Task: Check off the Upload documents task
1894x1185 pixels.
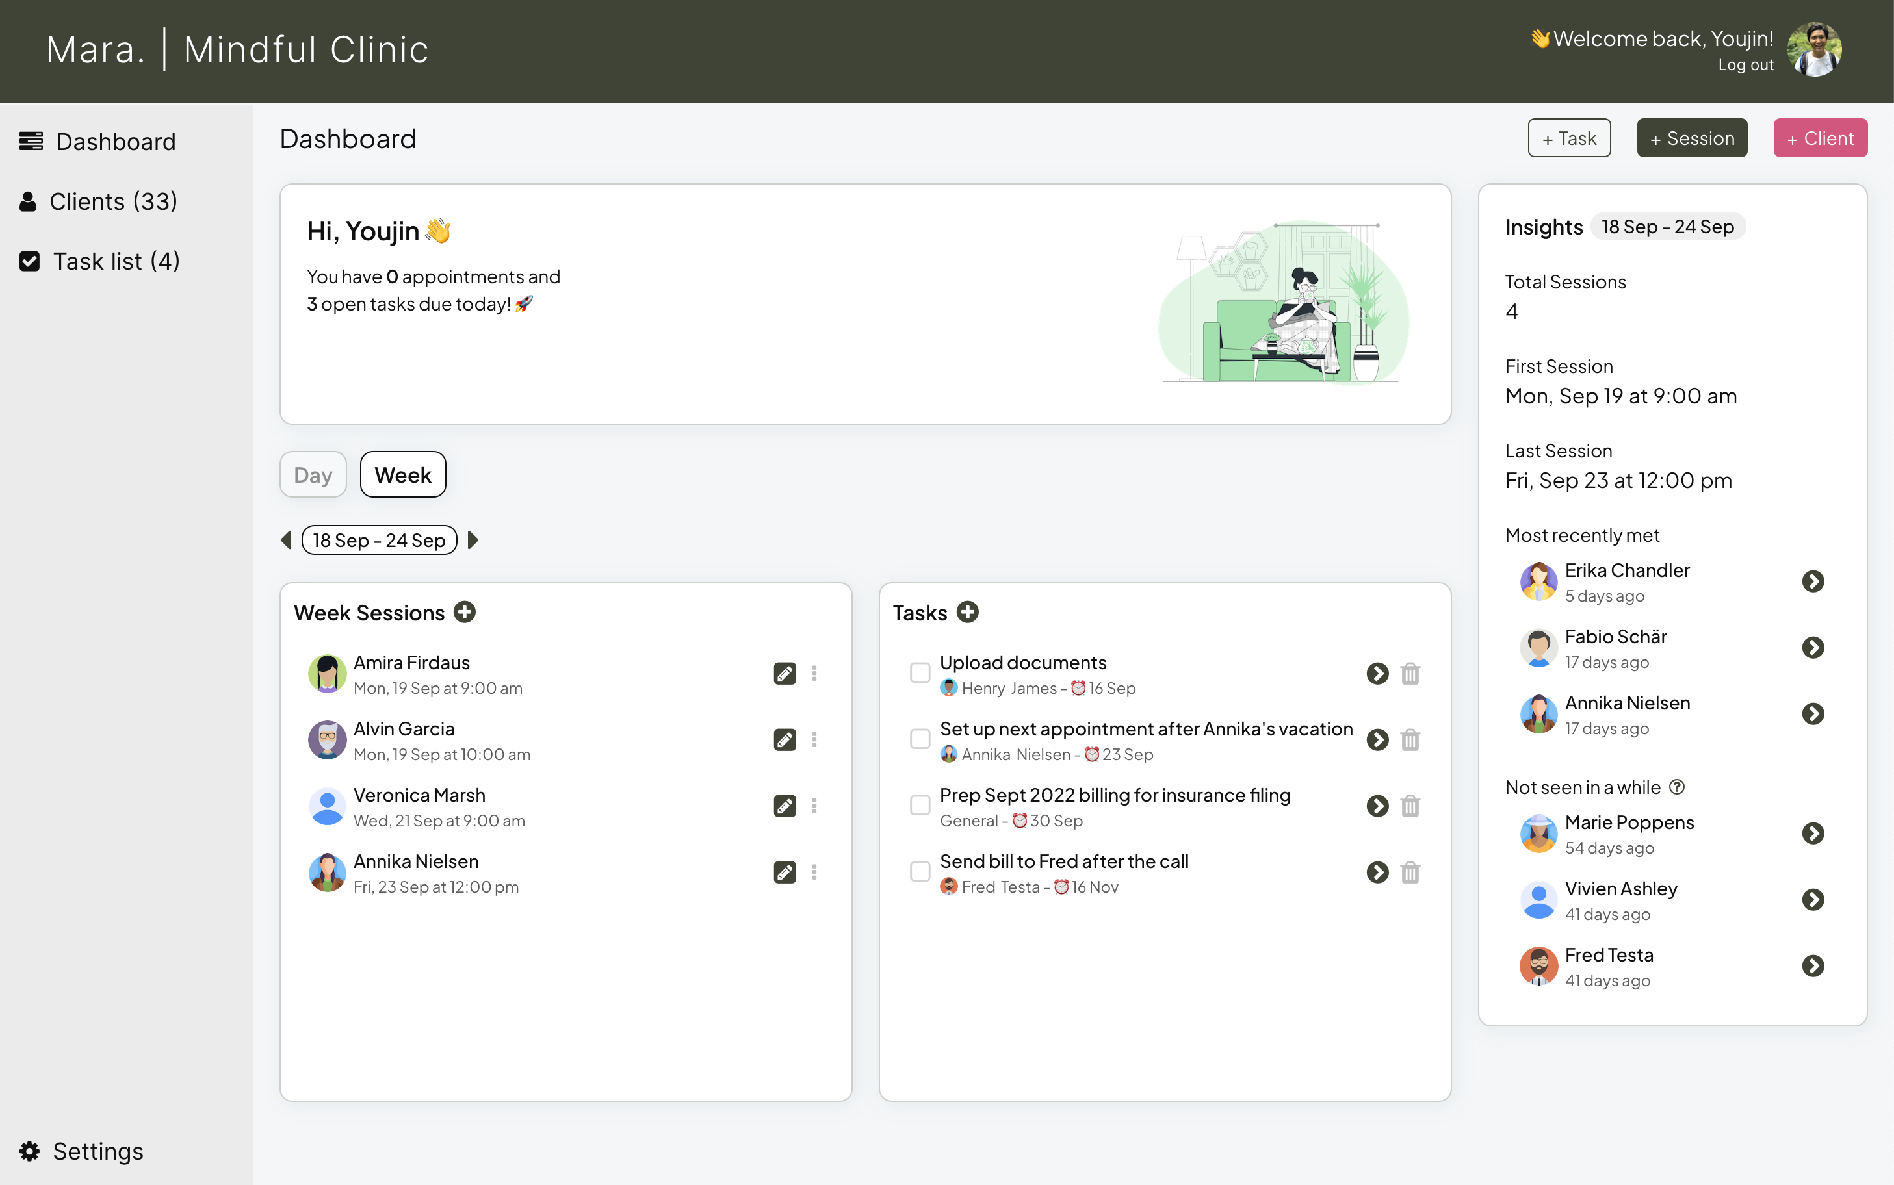Action: click(x=920, y=673)
